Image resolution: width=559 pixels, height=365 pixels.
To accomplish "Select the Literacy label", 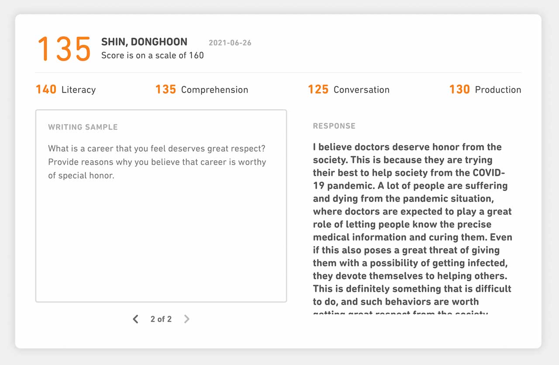I will coord(79,90).
